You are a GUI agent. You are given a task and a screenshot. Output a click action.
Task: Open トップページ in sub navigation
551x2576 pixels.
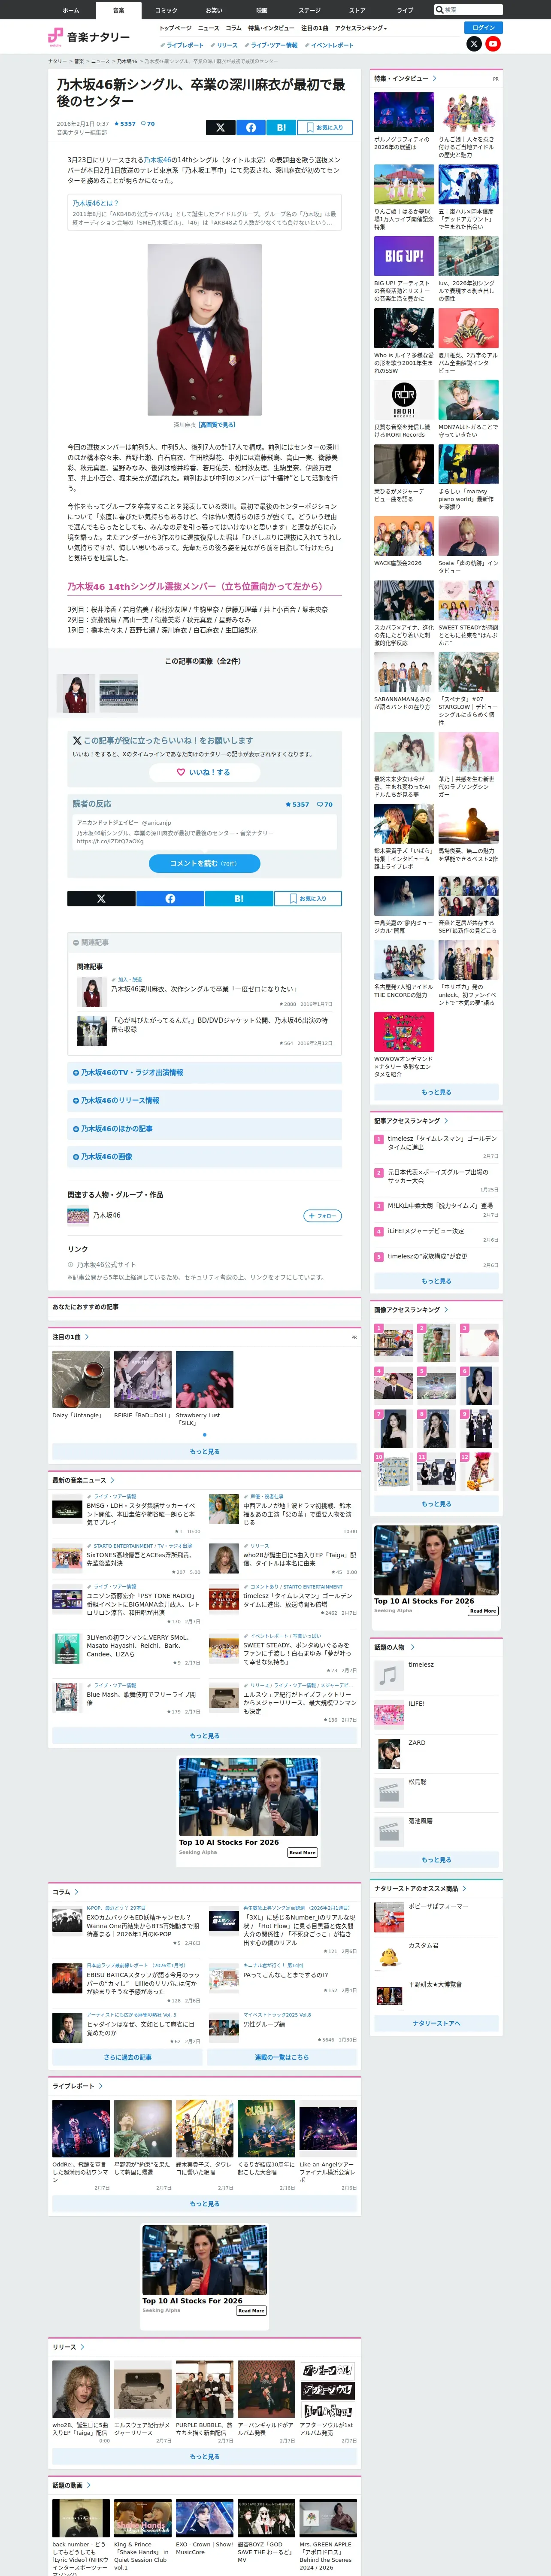coord(175,28)
